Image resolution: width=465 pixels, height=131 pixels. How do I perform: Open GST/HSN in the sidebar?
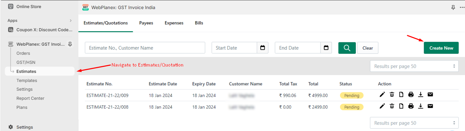[x=26, y=62]
